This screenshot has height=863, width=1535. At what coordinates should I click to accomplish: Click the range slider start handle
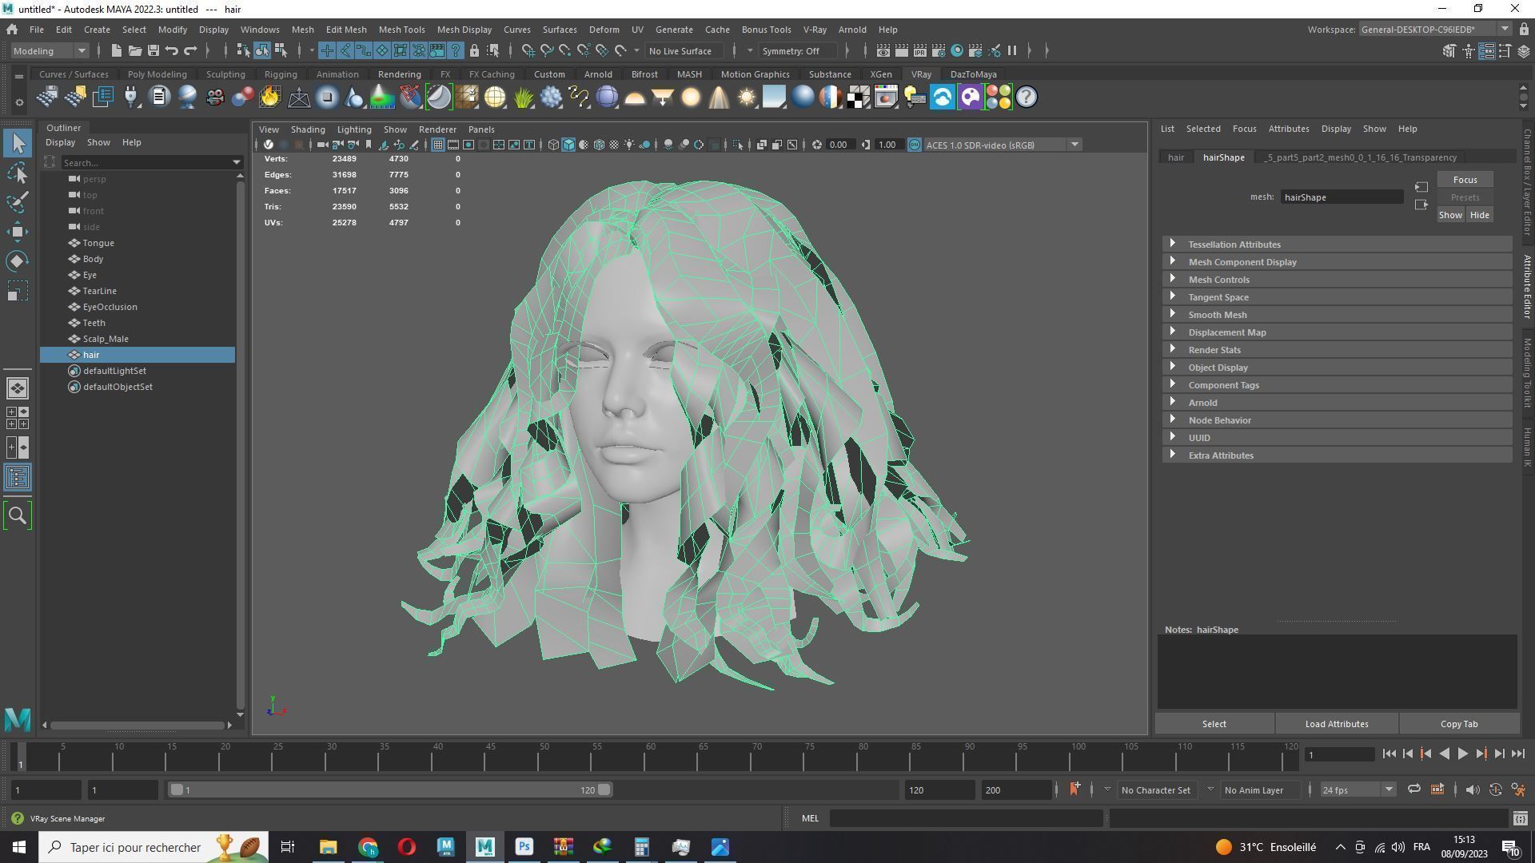177,790
